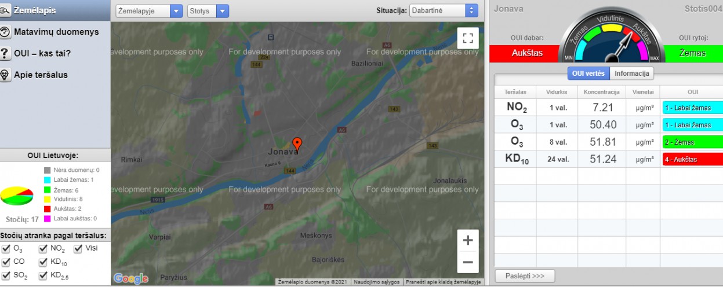Click the Žemėlapis magnifier icon
Image resolution: width=723 pixels, height=287 pixels.
click(6, 11)
